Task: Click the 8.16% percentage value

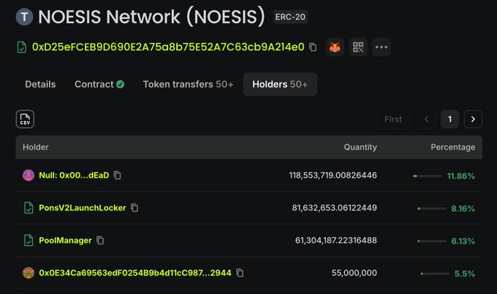Action: [463, 209]
